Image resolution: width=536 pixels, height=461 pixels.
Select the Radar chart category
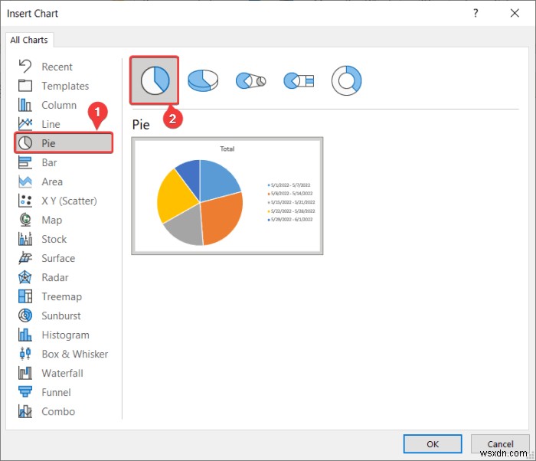pos(55,277)
